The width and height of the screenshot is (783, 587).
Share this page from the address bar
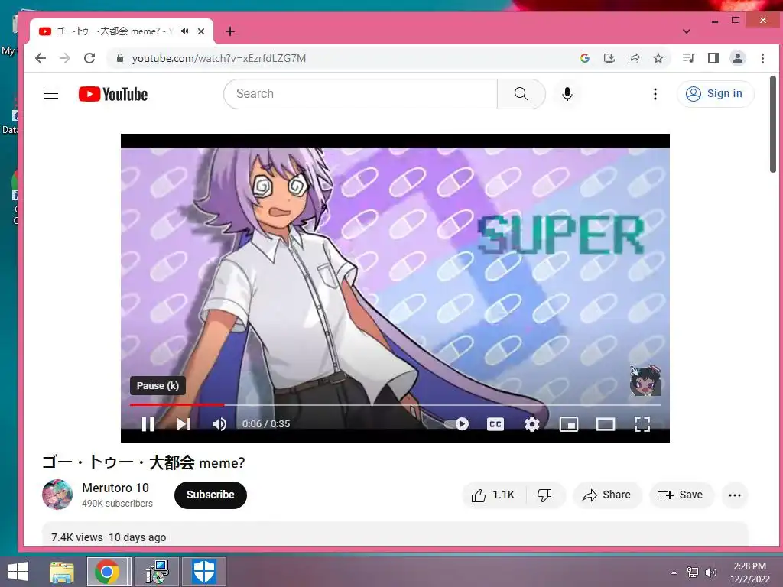[x=634, y=58]
